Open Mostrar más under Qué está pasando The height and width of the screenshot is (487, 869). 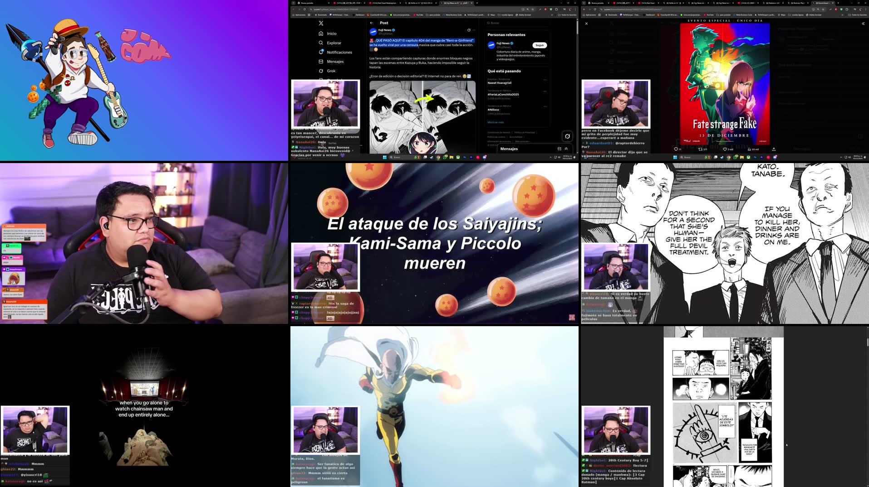tap(496, 122)
